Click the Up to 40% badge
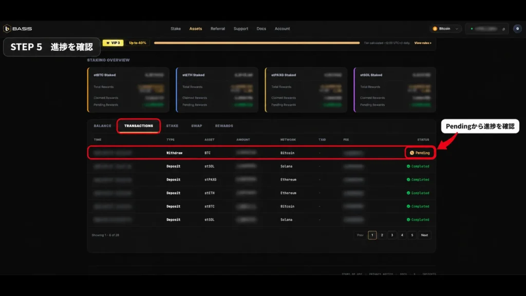Viewport: 526px width, 296px height. 138,43
